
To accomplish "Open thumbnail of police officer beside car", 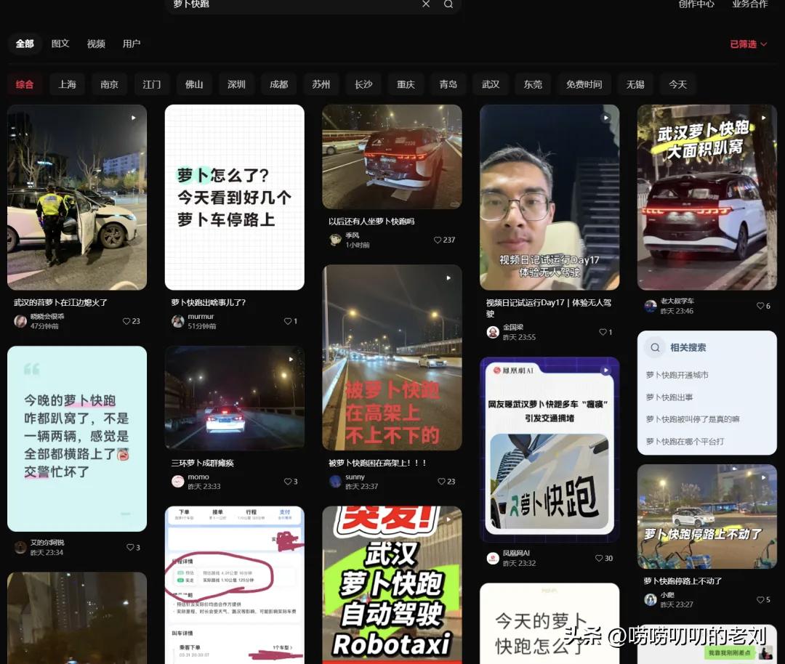I will coord(77,197).
